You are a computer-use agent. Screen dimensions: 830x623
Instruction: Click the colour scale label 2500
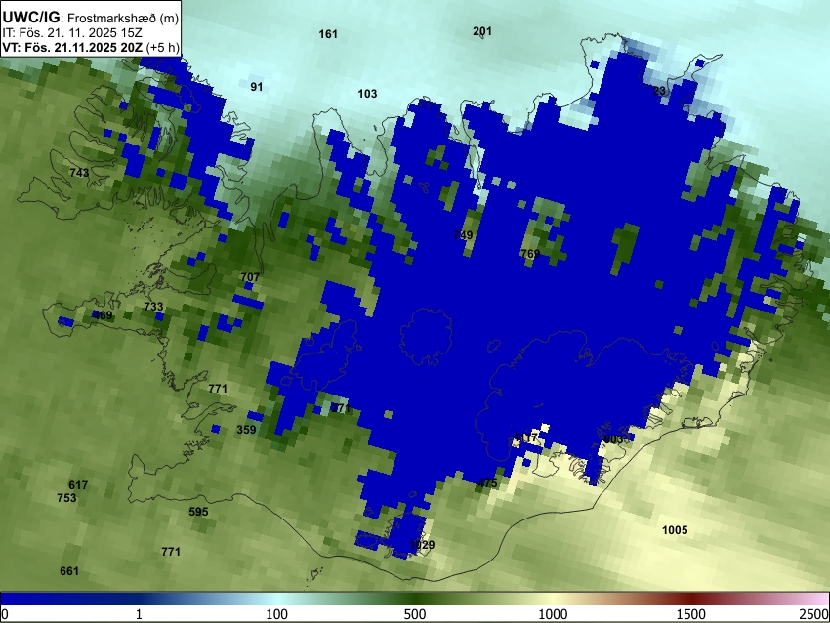pos(815,614)
